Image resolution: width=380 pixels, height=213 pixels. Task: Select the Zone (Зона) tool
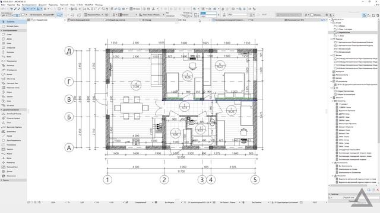13,101
